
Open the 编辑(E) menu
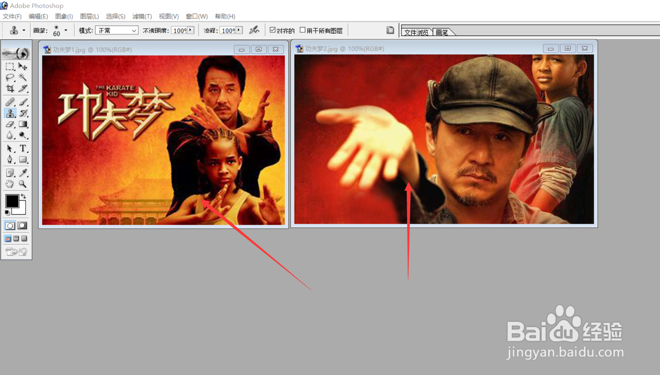38,16
